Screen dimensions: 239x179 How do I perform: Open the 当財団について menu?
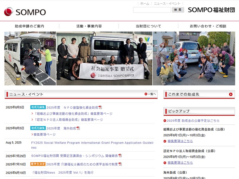coord(148,26)
